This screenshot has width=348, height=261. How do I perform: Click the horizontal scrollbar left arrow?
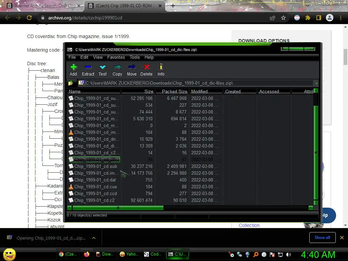click(x=69, y=208)
